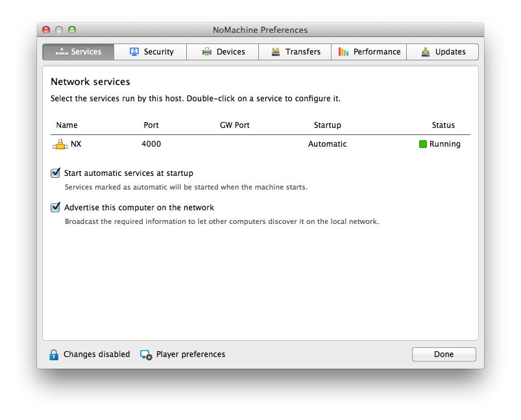Click the Updates download icon
The image size is (521, 420).
pyautogui.click(x=426, y=51)
